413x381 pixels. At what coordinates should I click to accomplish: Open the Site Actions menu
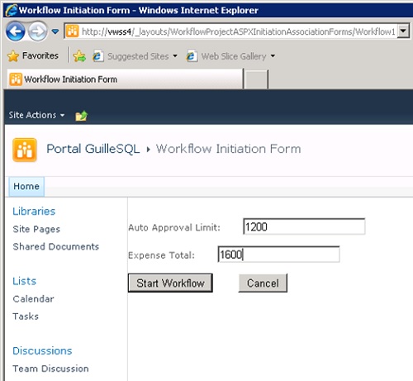(x=36, y=115)
